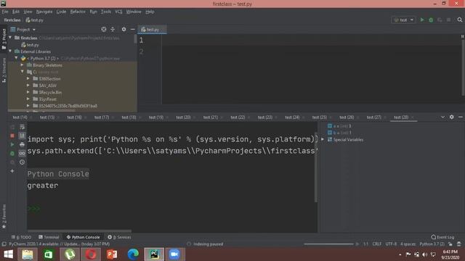Toggle read-only lock icon in status bar

pos(450,244)
